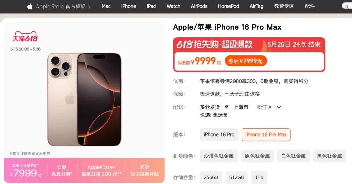The width and height of the screenshot is (352, 184).
Task: Expand the Songjiang district delivery dropdown
Action: (279, 107)
